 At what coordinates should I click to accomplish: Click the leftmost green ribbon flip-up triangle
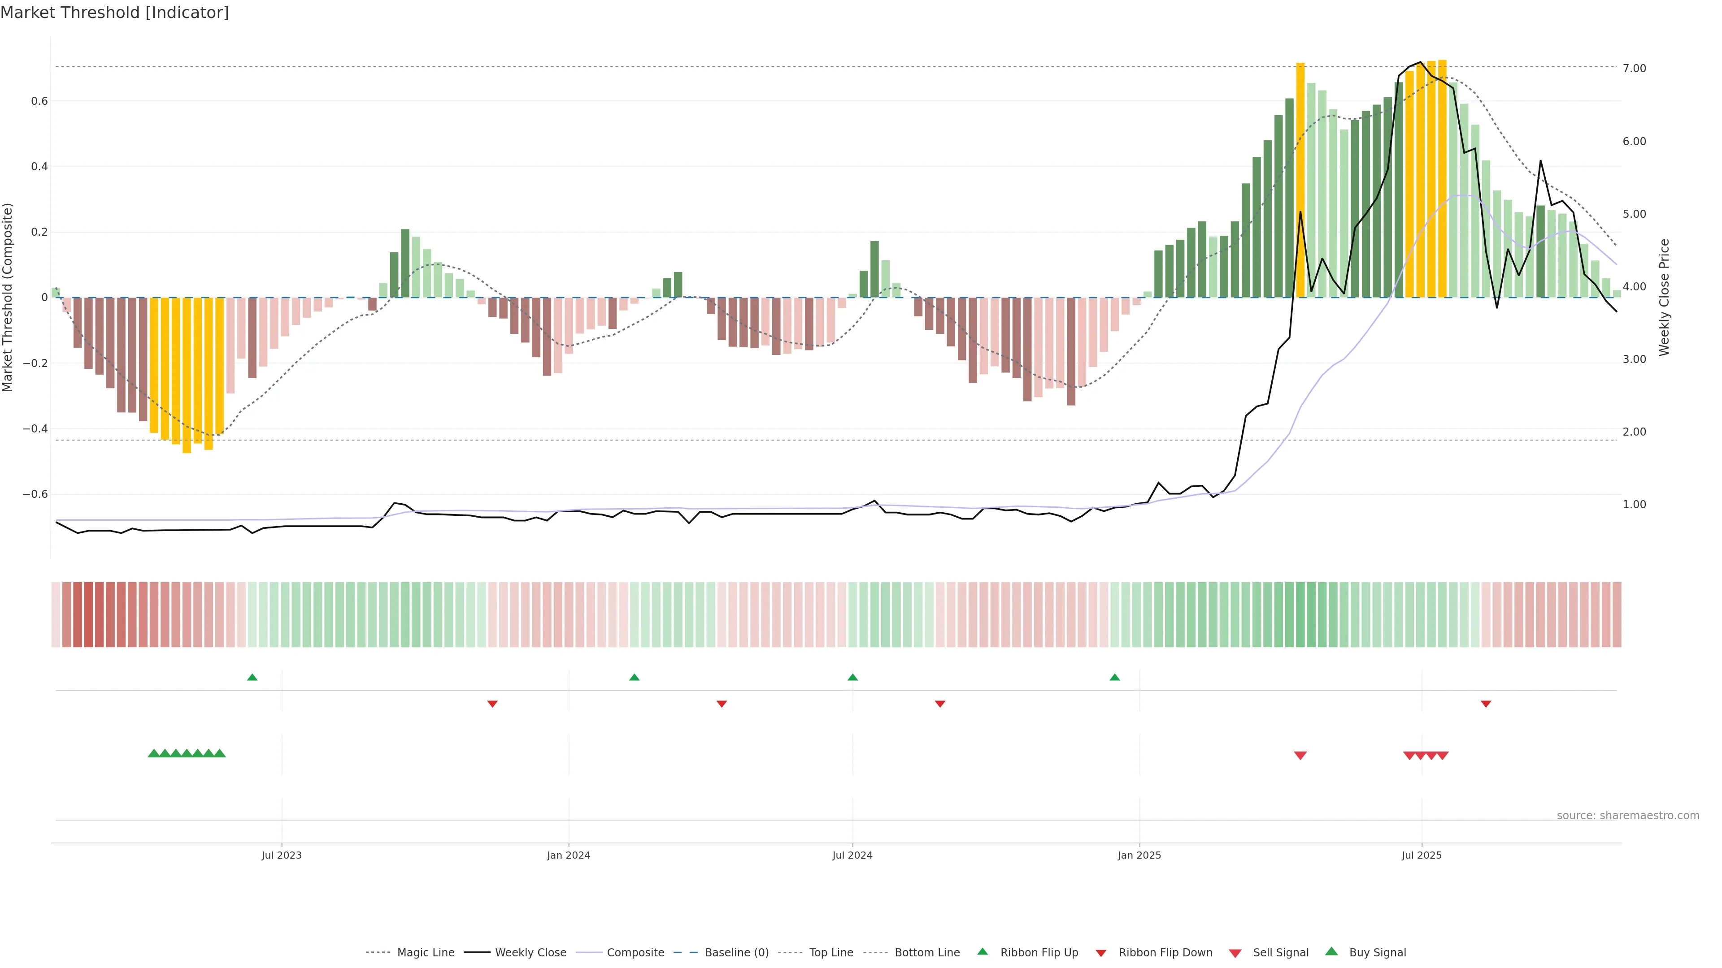(252, 678)
